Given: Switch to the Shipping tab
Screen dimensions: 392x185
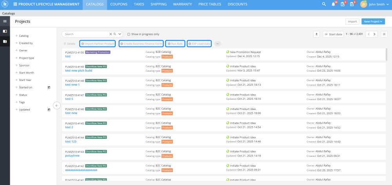Looking at the screenshot, I should coord(158,4).
